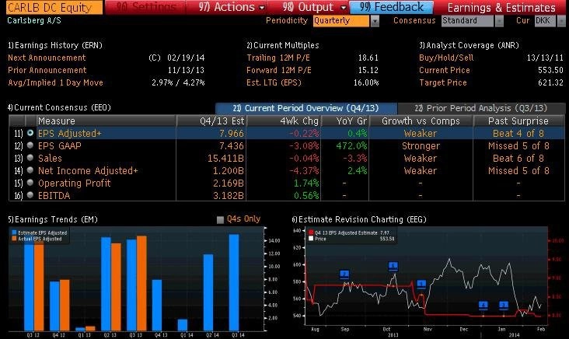569x339 pixels.
Task: Click the YoY Gr column header
Action: tap(344, 121)
